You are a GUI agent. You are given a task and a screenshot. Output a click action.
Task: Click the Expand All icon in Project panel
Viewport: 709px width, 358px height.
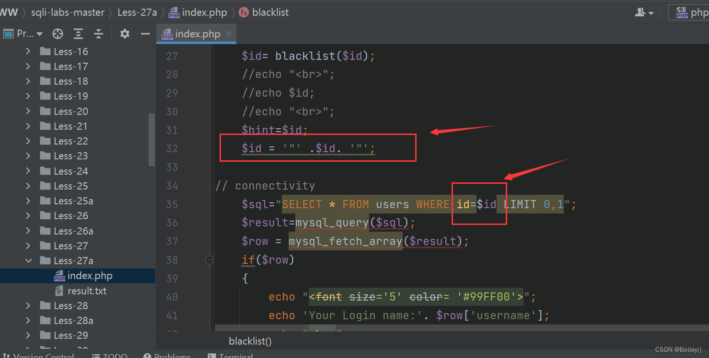pos(78,34)
